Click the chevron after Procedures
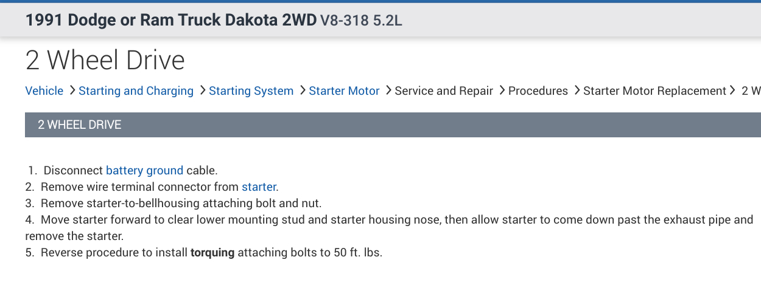 [577, 91]
